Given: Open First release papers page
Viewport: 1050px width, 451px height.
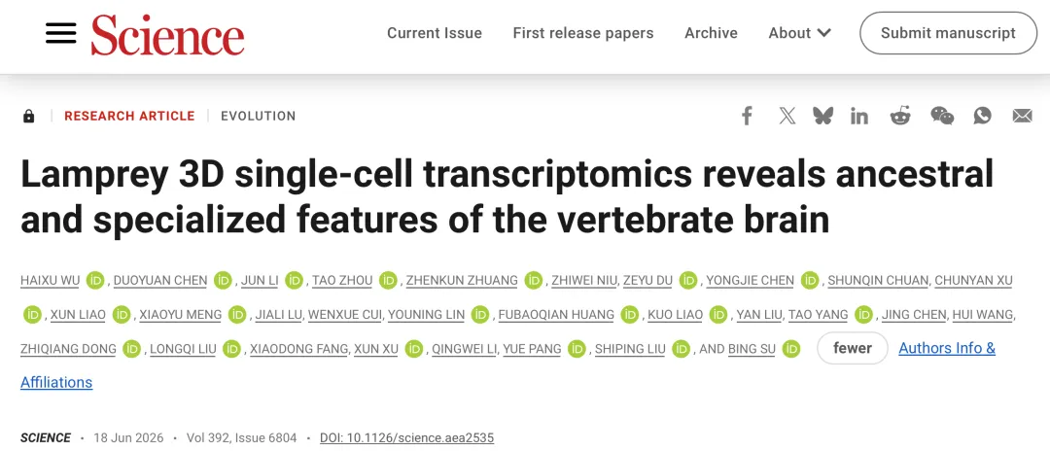Looking at the screenshot, I should 583,33.
